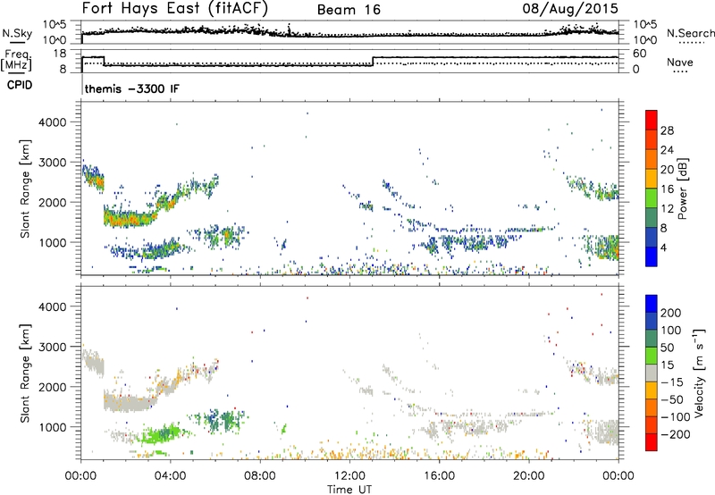Click the "4000" tick of Power panel range axis
715x495 pixels.
pos(53,122)
